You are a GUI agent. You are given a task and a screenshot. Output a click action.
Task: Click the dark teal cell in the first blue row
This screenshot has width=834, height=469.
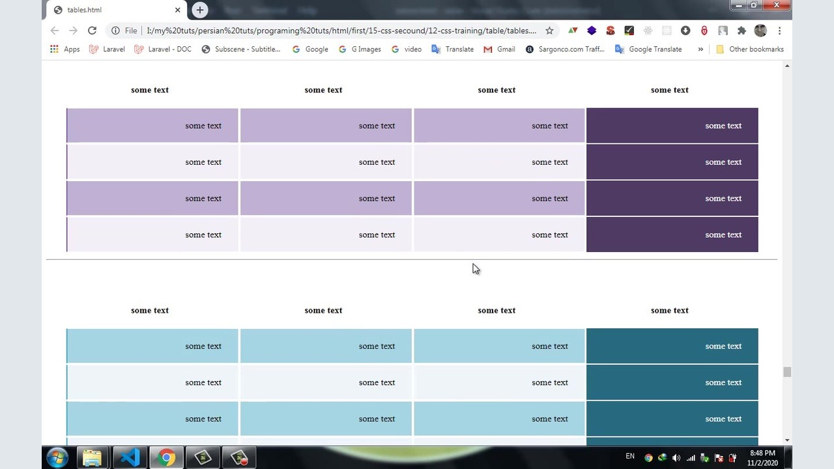pos(672,346)
